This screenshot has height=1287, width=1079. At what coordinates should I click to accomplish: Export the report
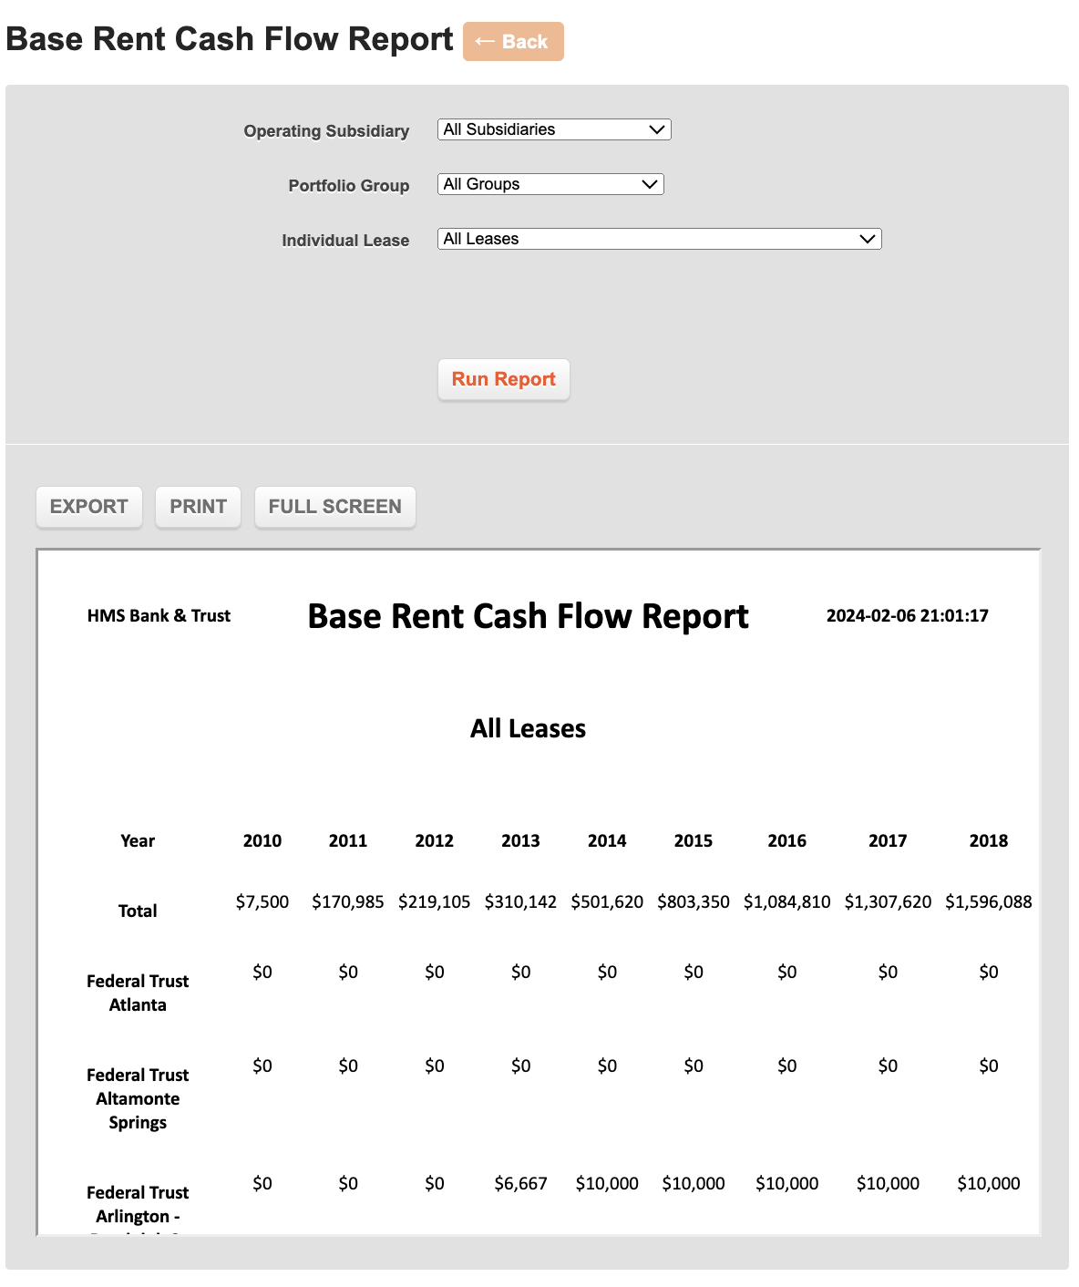click(x=89, y=507)
